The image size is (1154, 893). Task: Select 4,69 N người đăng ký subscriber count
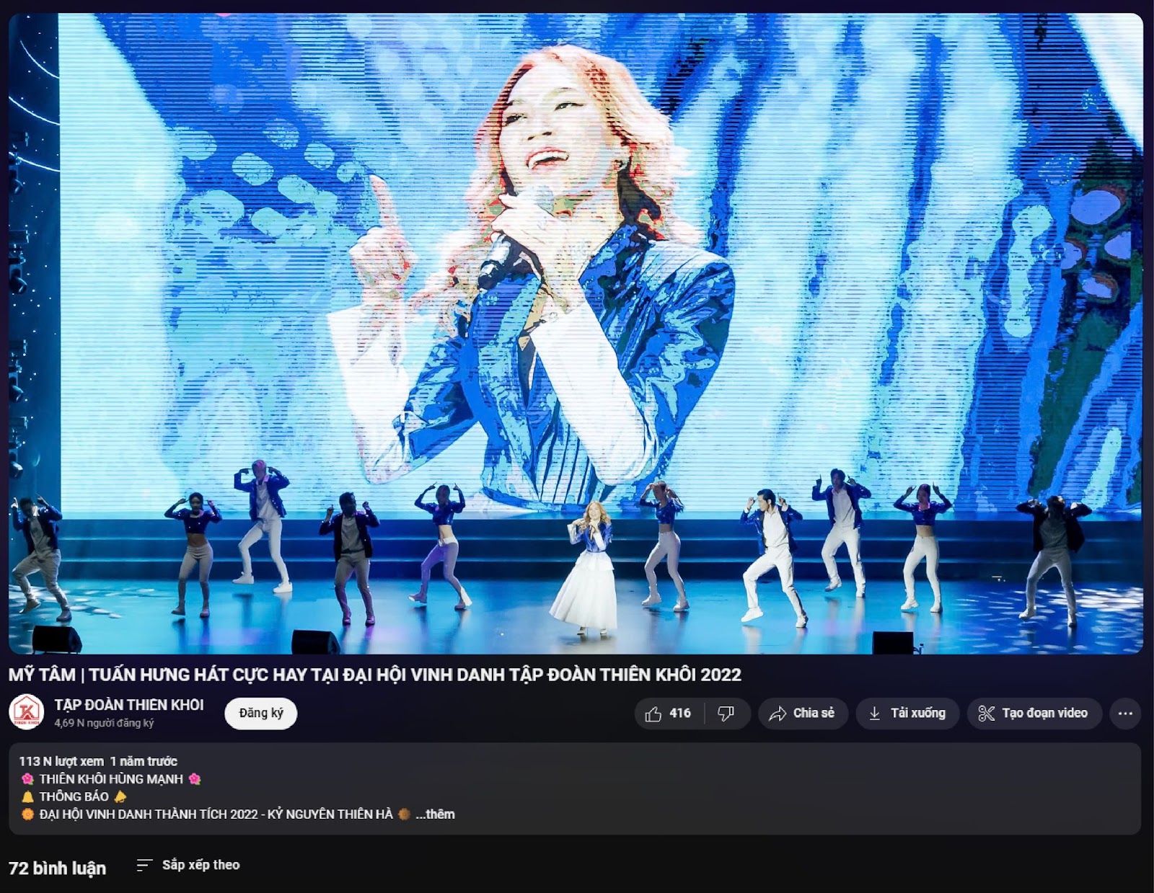pyautogui.click(x=104, y=723)
